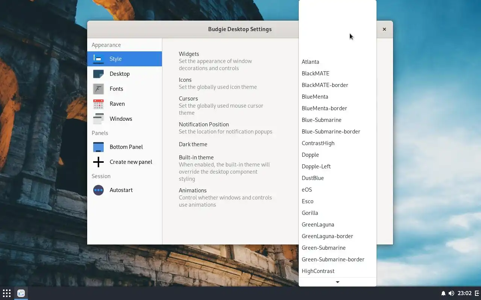
Task: Click the session logout icon in tray
Action: coord(476,293)
